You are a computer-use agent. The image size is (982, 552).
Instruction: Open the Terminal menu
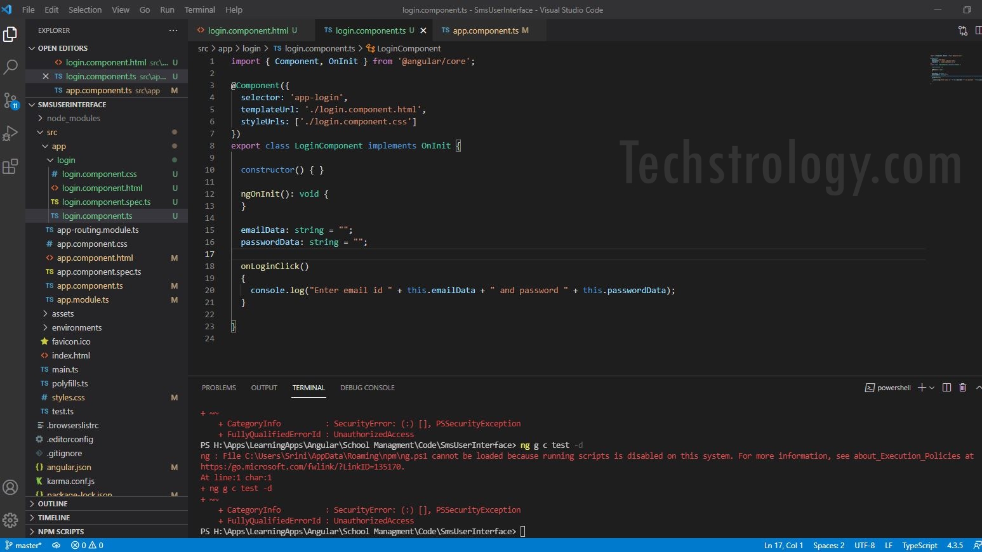tap(199, 10)
